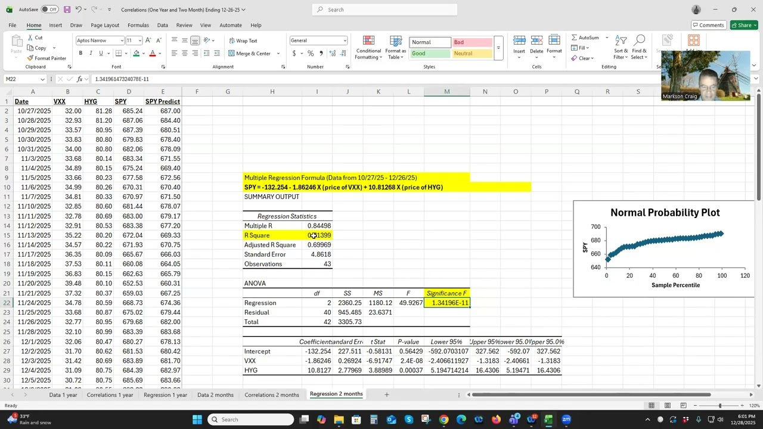Image resolution: width=763 pixels, height=429 pixels.
Task: Switch to the Formulas ribbon tab
Action: pyautogui.click(x=138, y=25)
